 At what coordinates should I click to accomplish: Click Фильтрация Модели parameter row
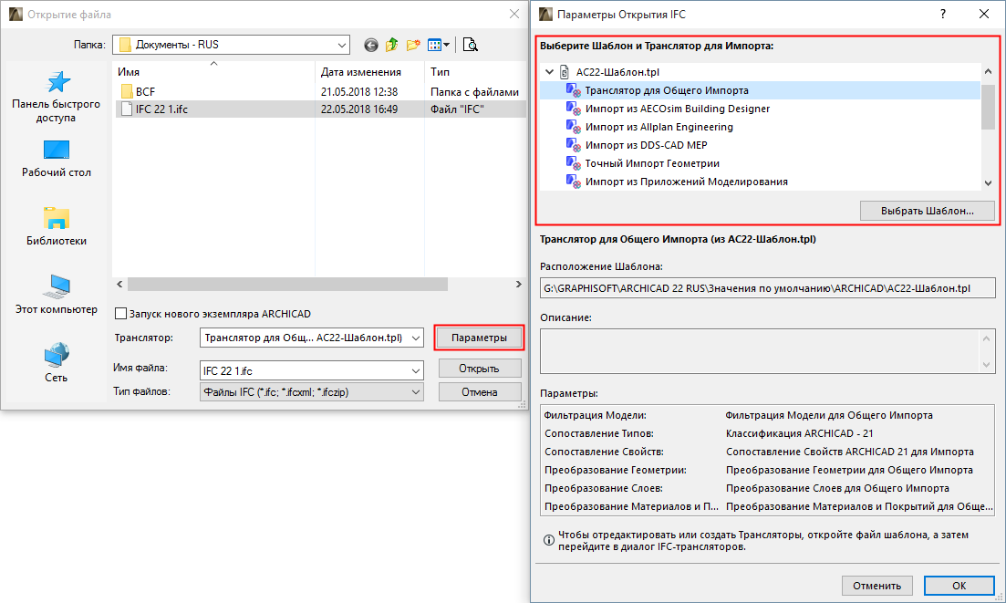click(x=767, y=416)
